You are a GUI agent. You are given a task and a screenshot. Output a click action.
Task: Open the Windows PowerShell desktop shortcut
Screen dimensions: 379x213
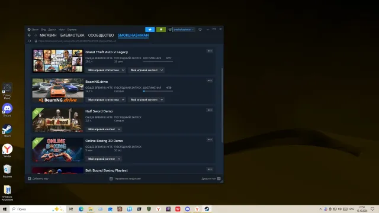pos(7,193)
